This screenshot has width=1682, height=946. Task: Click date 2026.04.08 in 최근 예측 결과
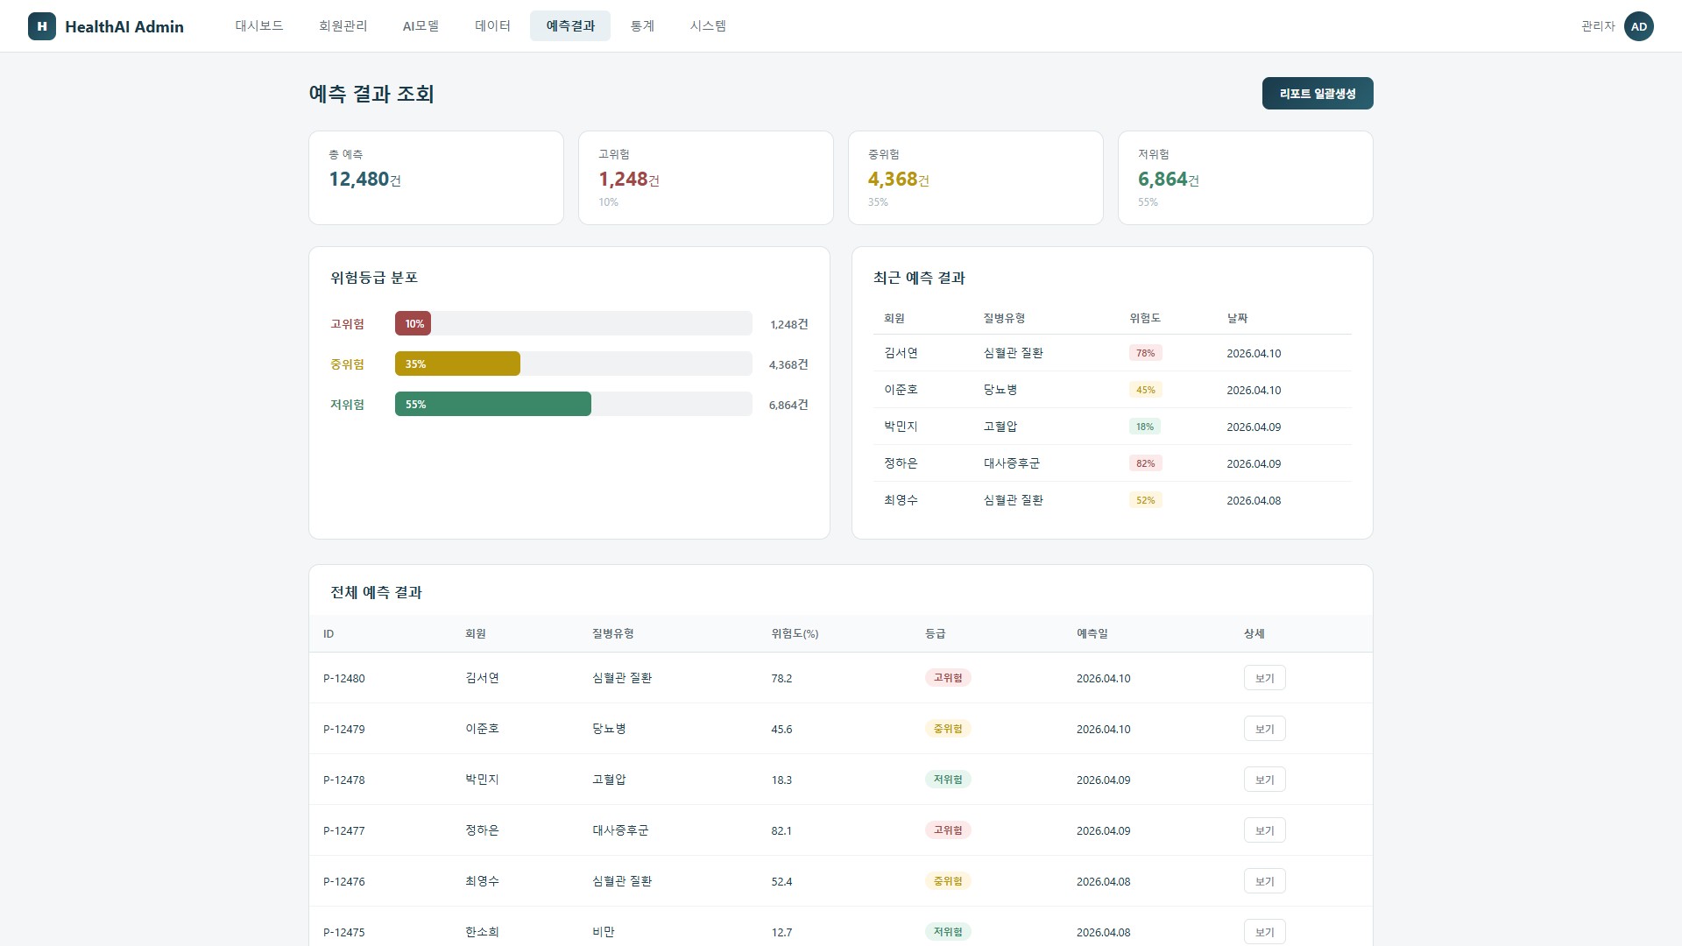[1254, 501]
